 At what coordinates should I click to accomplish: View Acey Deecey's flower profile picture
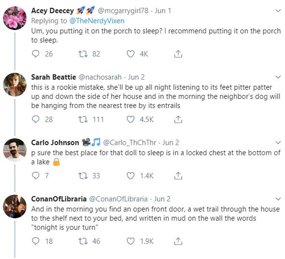tap(15, 18)
